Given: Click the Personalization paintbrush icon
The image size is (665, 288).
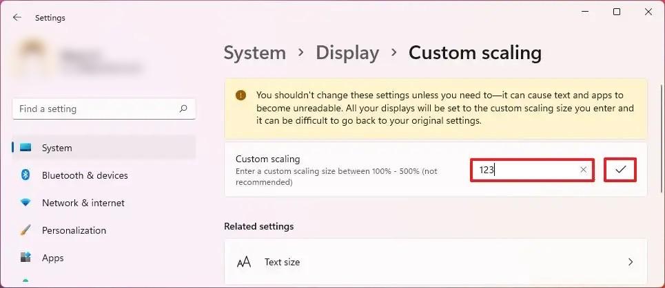Looking at the screenshot, I should pyautogui.click(x=25, y=230).
